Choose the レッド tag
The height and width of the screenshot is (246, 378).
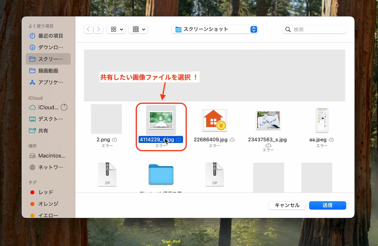pos(48,192)
